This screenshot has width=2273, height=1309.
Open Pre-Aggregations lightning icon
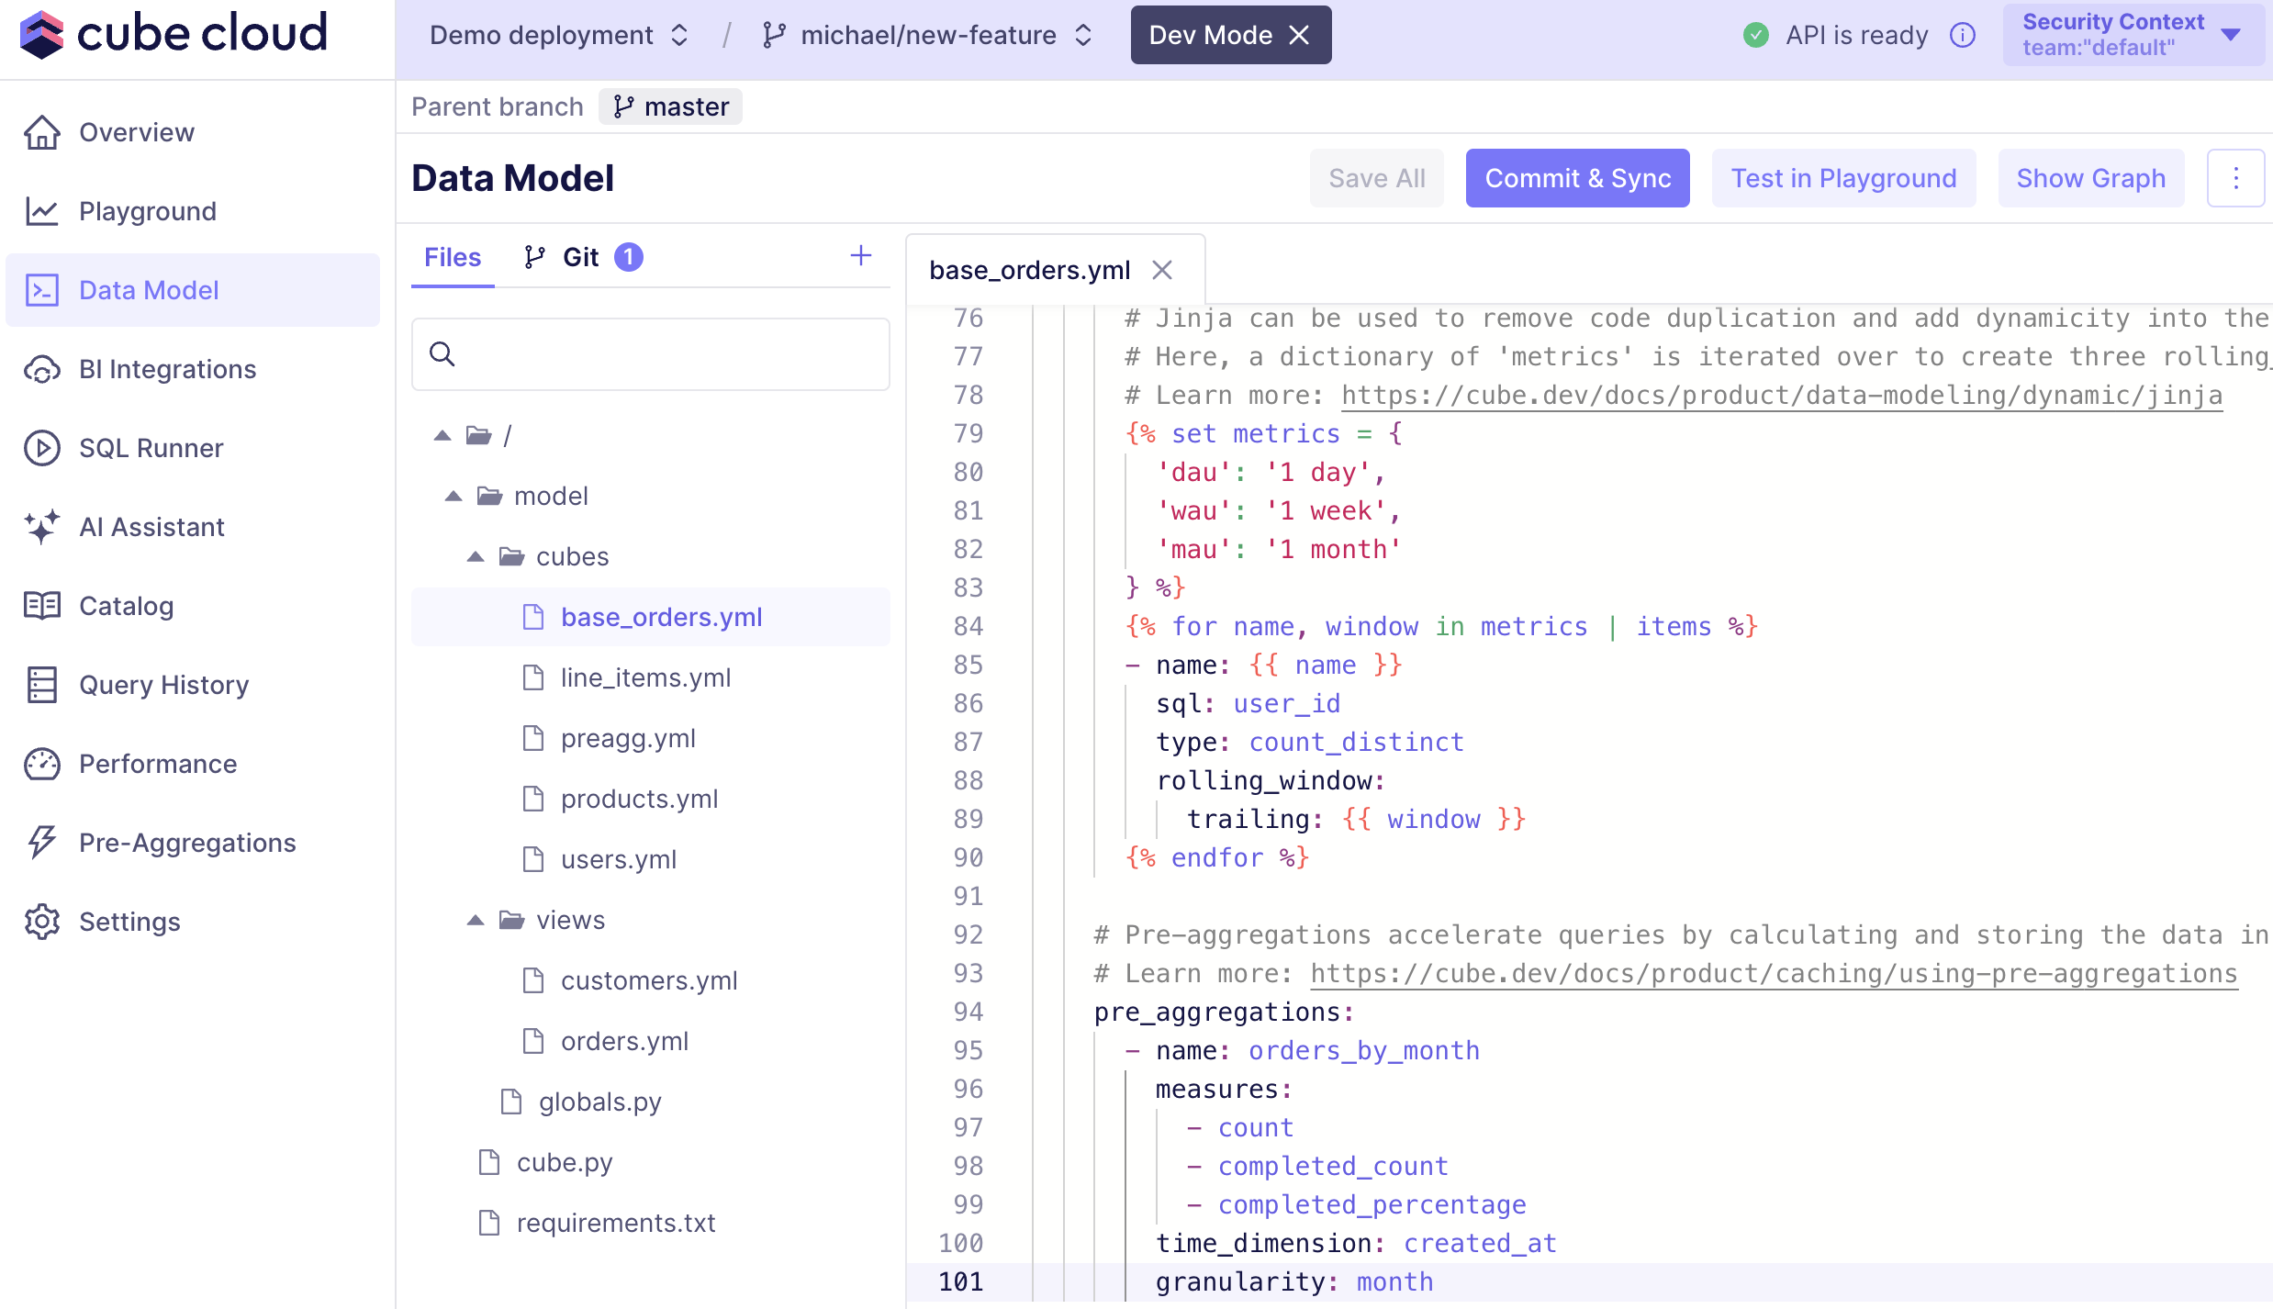[x=42, y=843]
